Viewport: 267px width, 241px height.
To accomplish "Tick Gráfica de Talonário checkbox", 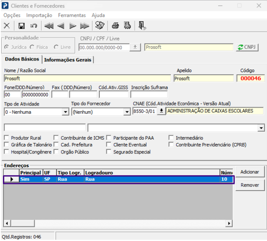I will click(x=7, y=145).
